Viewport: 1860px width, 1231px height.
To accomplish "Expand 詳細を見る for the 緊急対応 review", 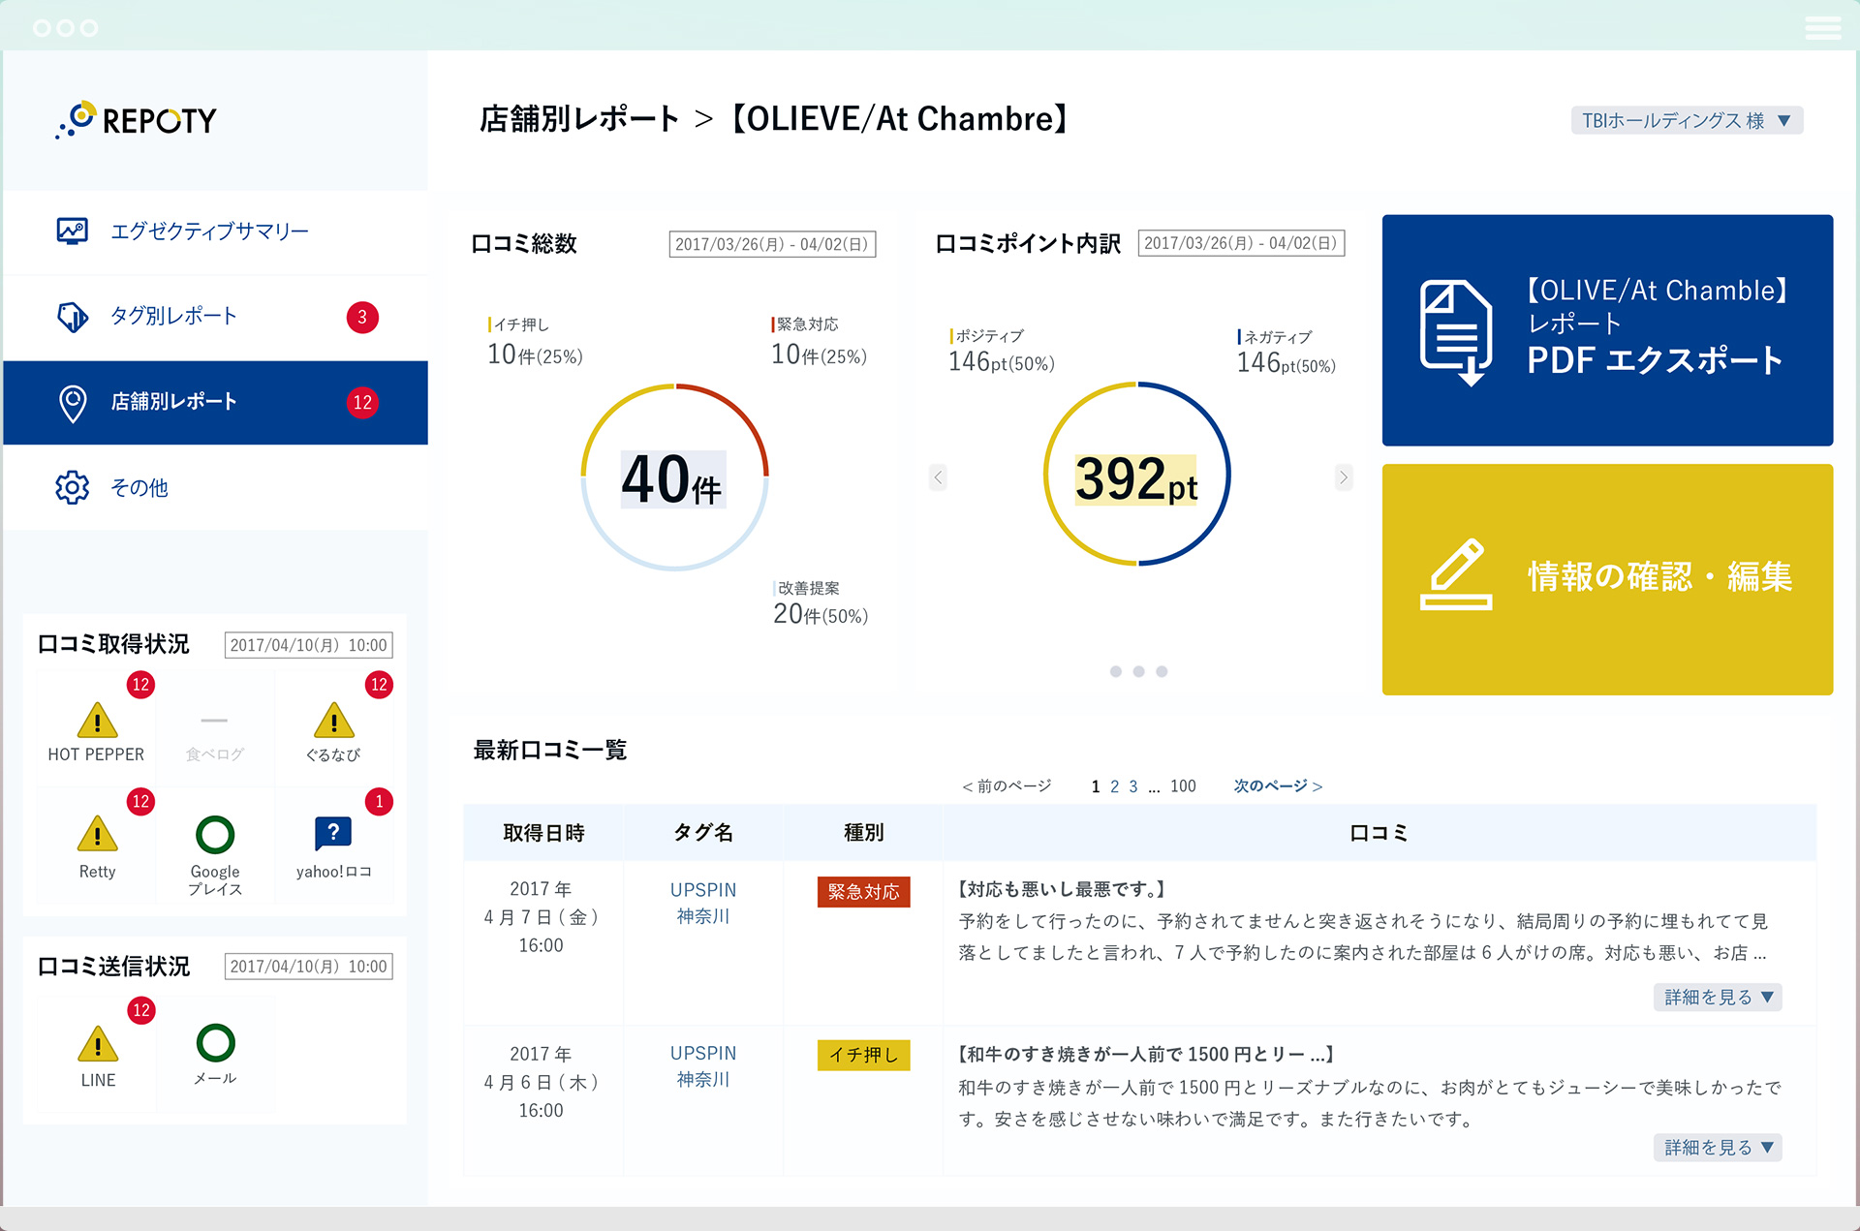I will (x=1717, y=997).
